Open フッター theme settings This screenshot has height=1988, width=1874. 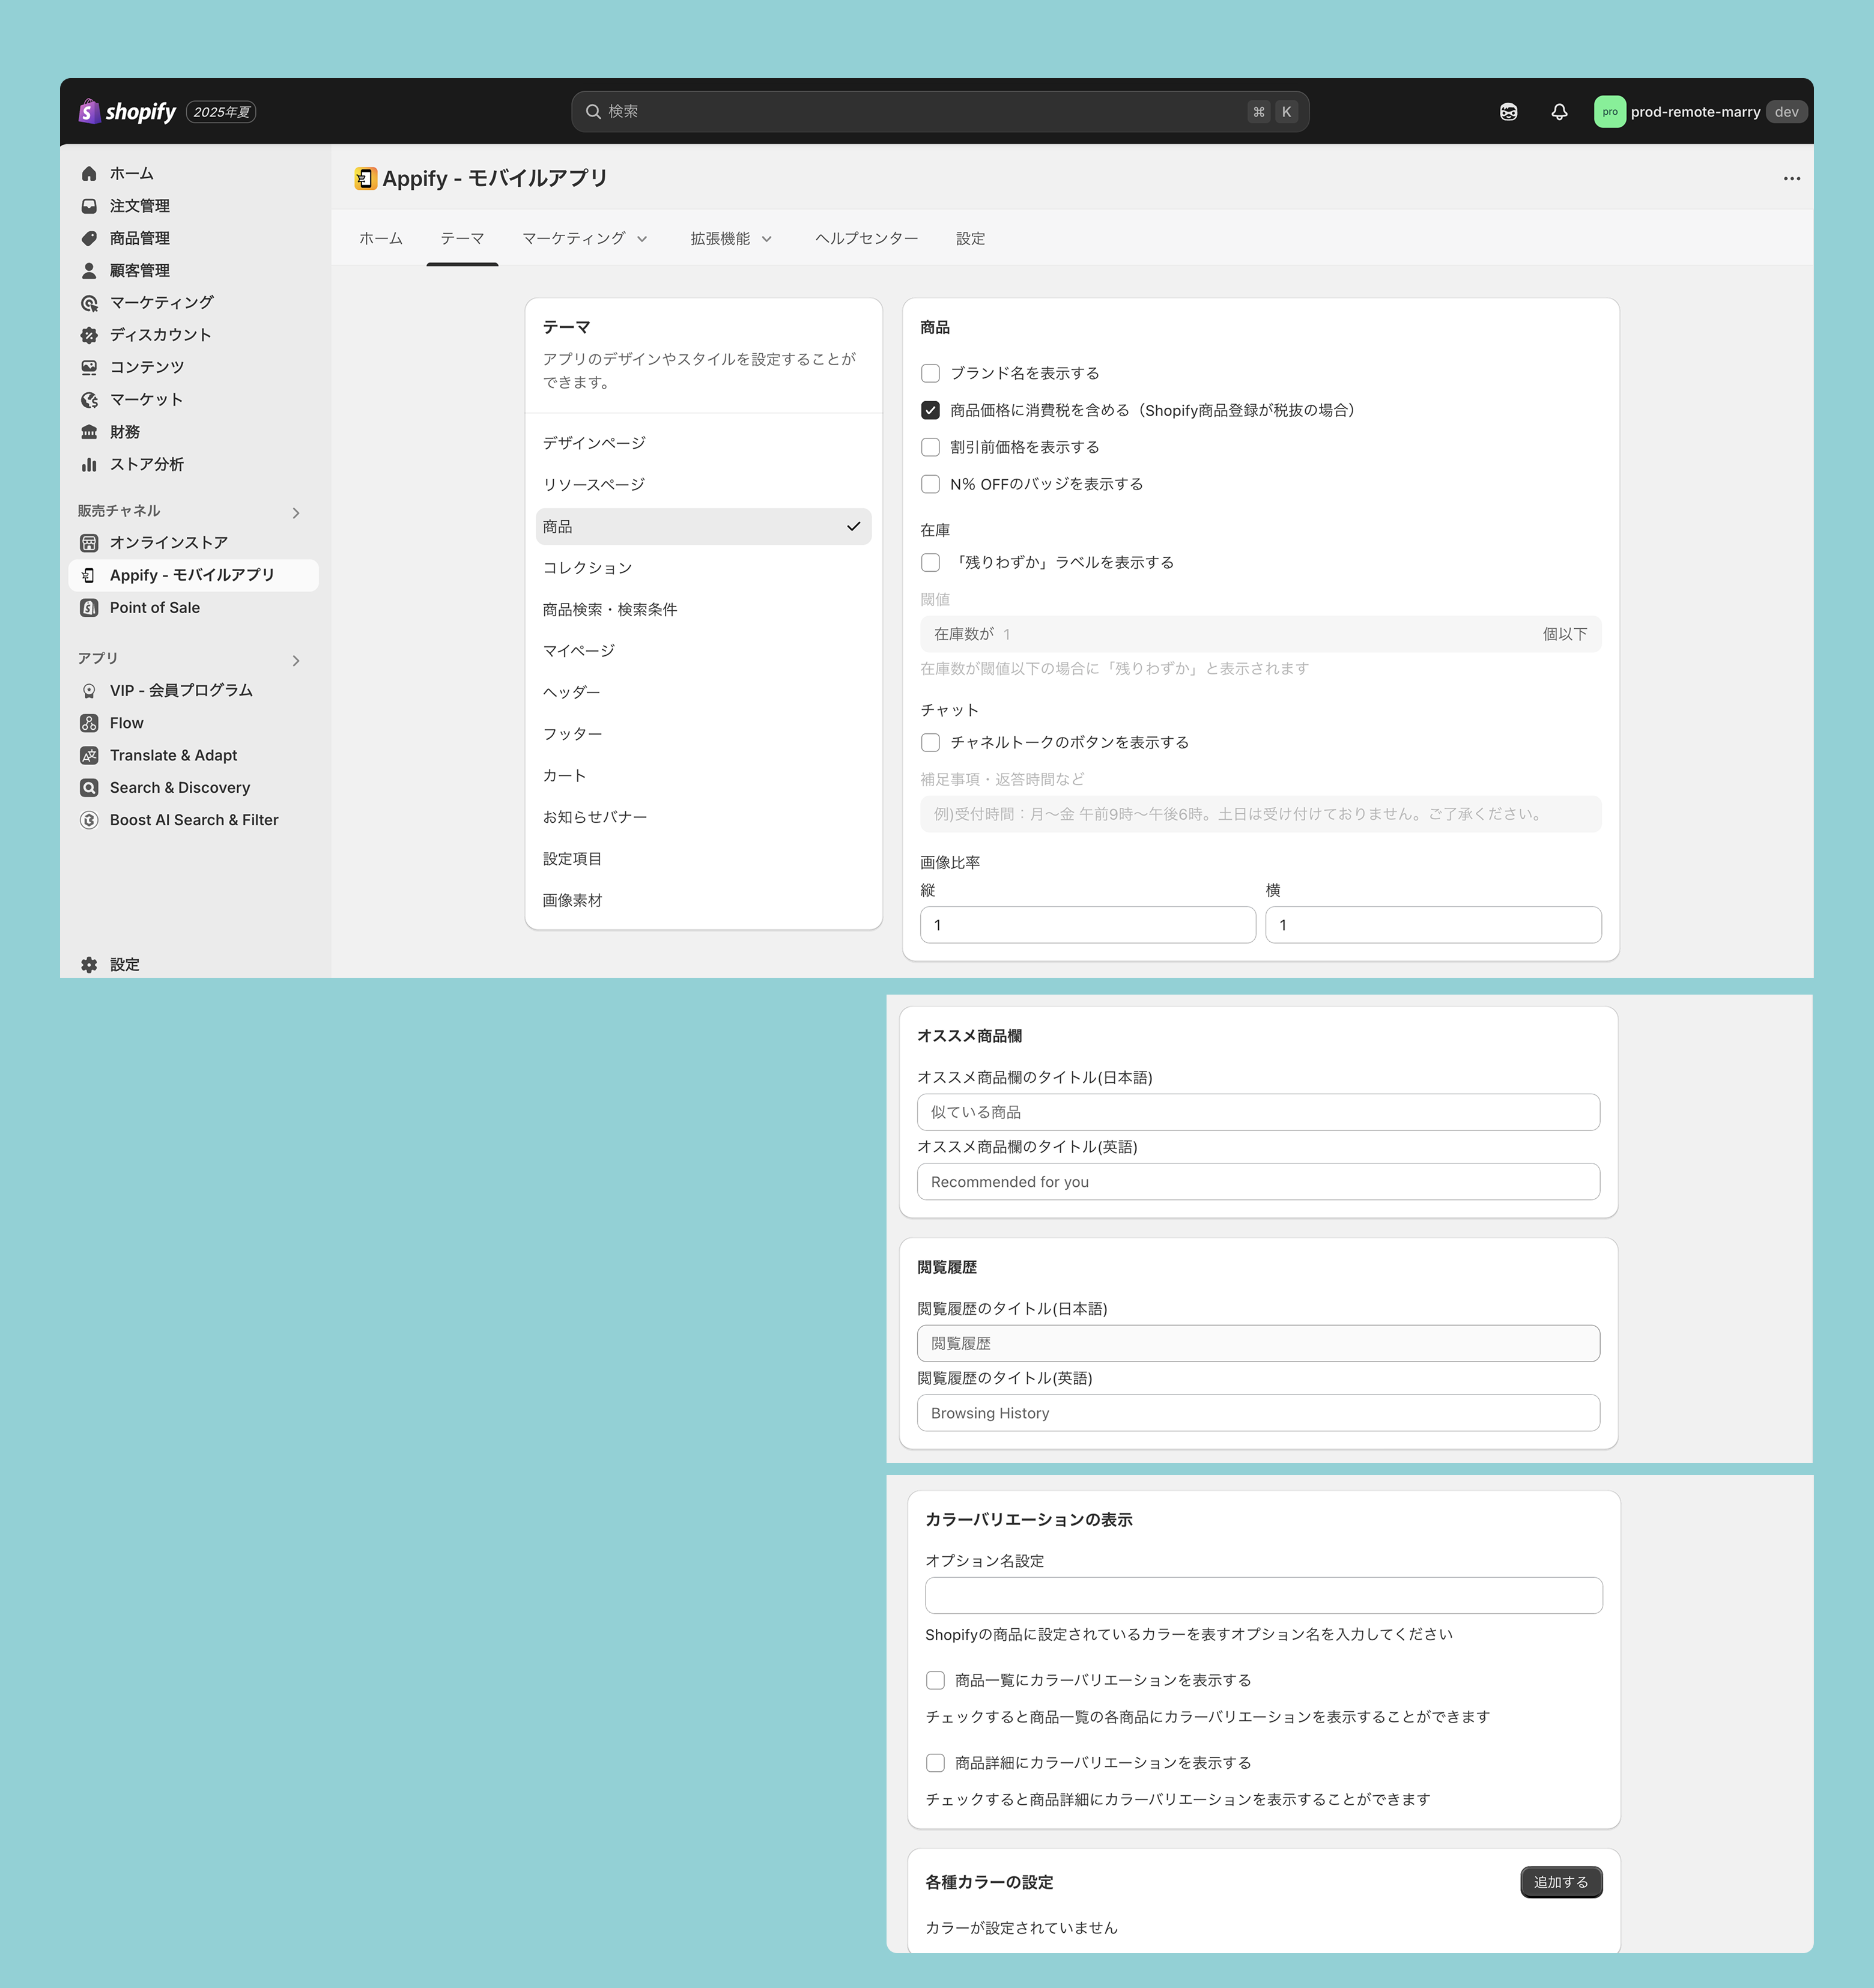click(x=704, y=734)
